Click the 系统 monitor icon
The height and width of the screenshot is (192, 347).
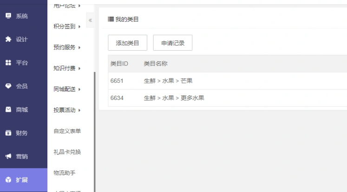pyautogui.click(x=8, y=16)
